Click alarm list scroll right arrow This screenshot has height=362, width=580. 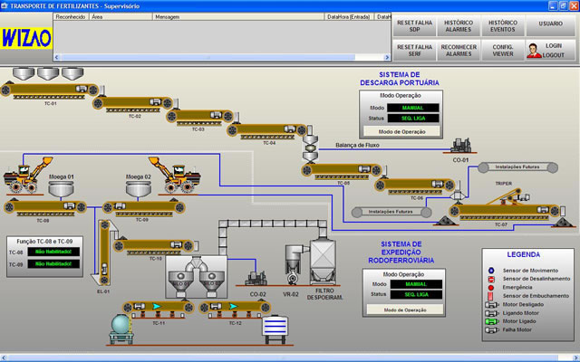(387, 57)
